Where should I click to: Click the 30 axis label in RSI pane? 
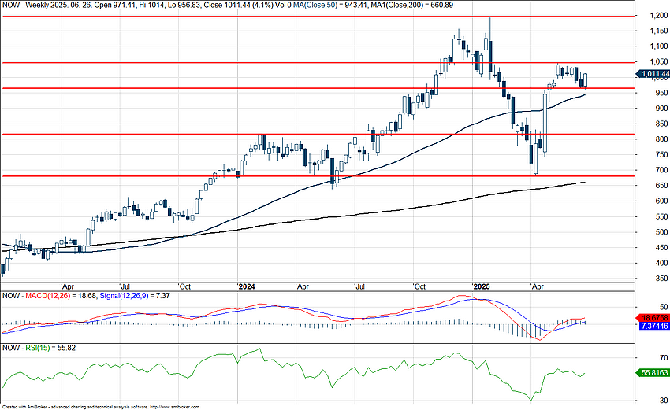tap(664, 401)
